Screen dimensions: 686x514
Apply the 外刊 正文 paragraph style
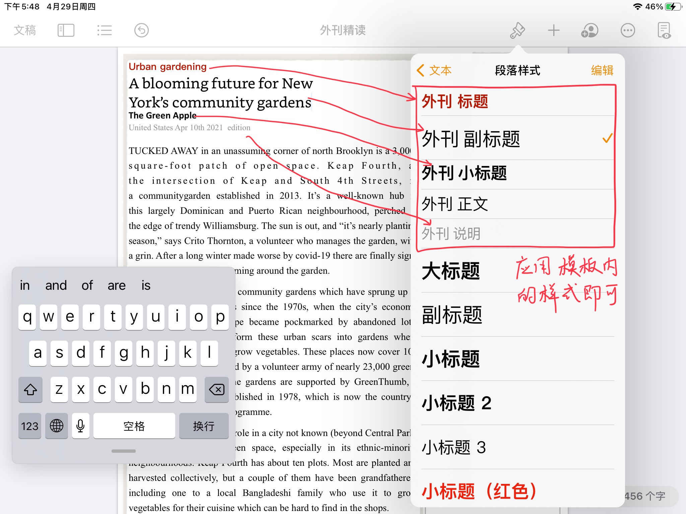click(x=455, y=204)
